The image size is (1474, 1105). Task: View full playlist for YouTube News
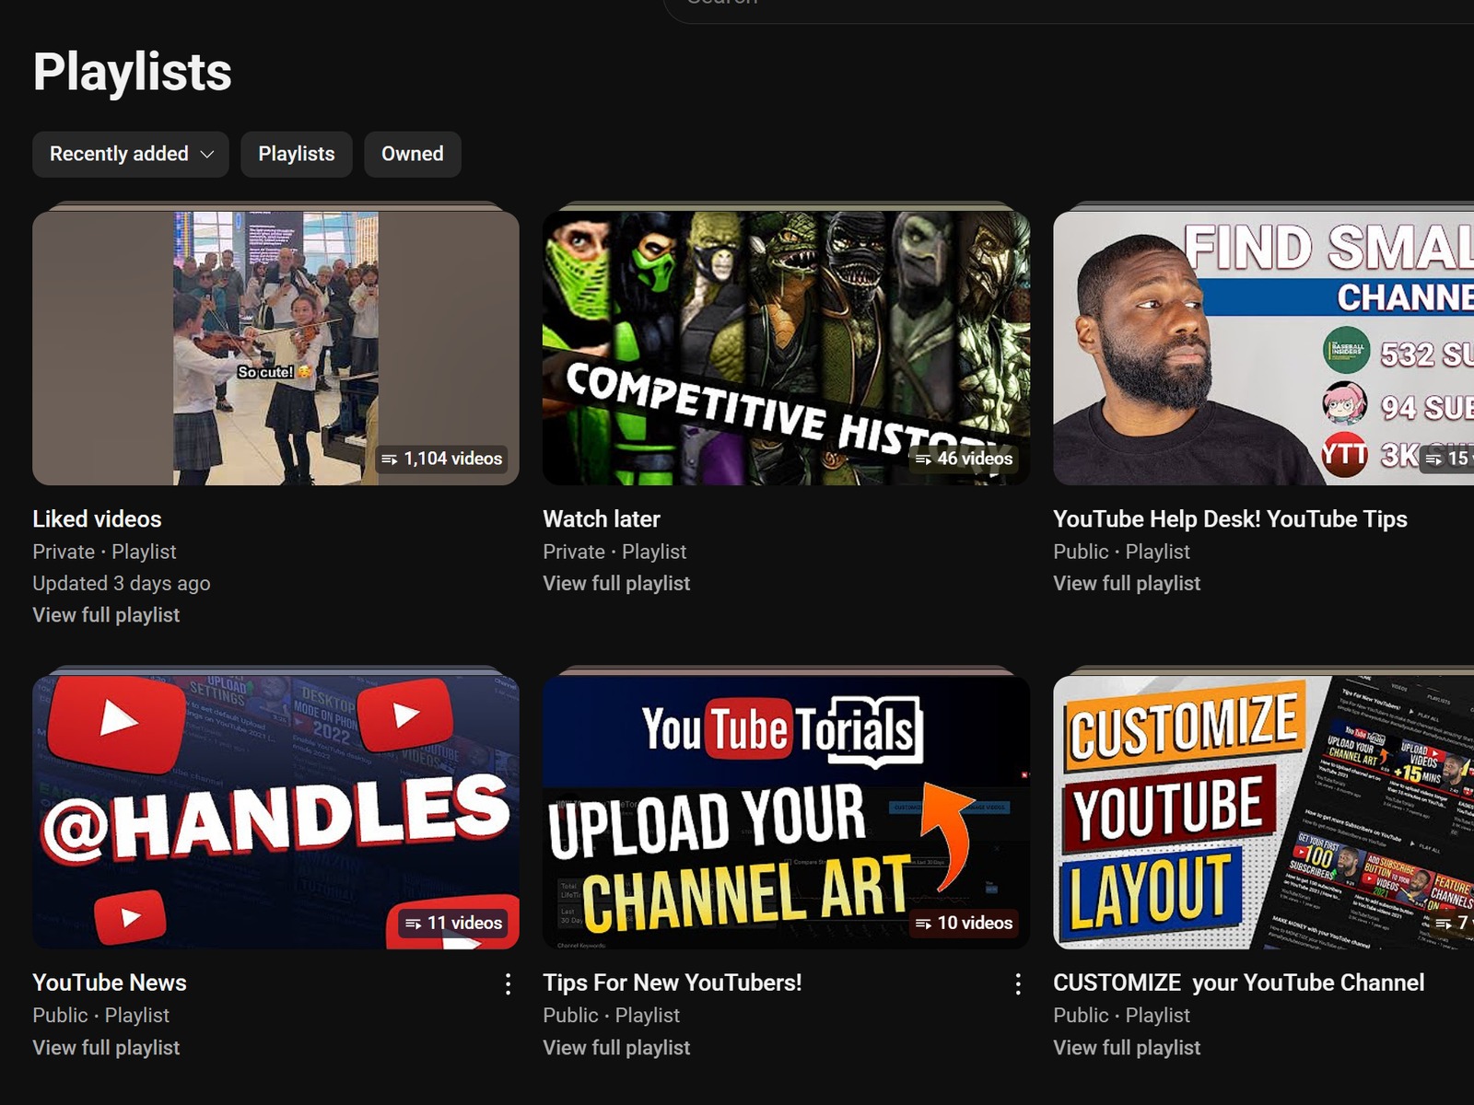pyautogui.click(x=106, y=1048)
